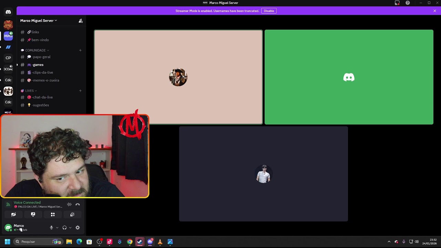Click the invite members icon beside server name

click(x=81, y=21)
